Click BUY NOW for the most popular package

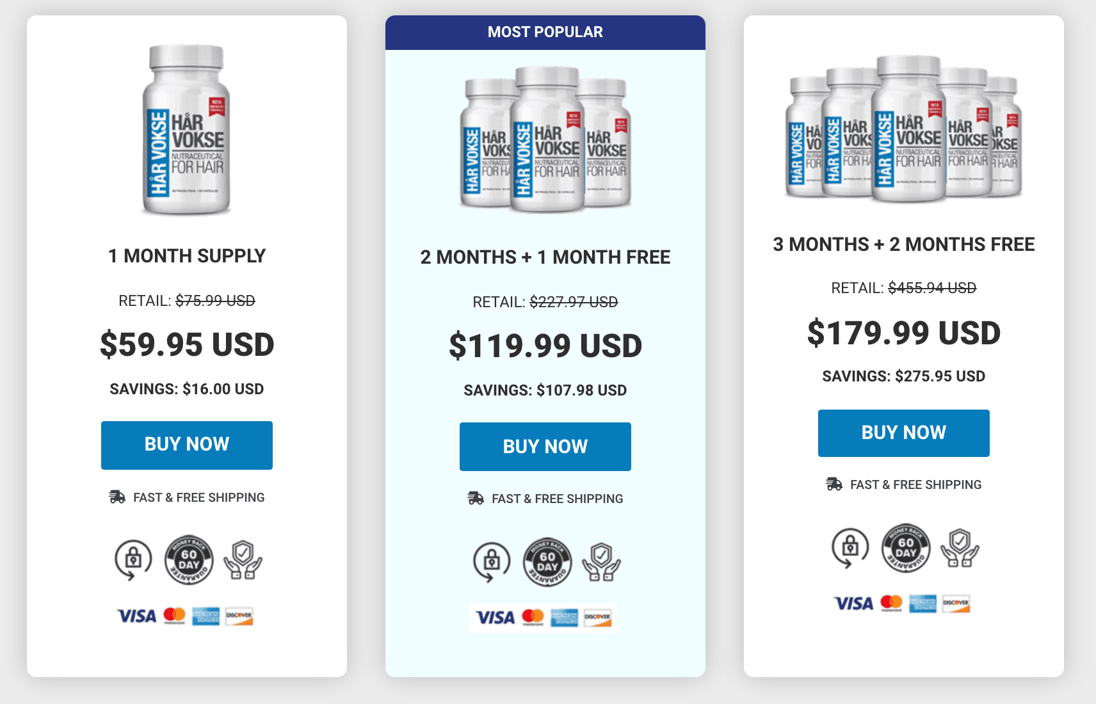point(545,446)
